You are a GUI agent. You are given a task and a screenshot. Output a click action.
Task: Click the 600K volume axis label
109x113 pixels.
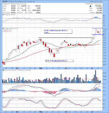point(105,73)
